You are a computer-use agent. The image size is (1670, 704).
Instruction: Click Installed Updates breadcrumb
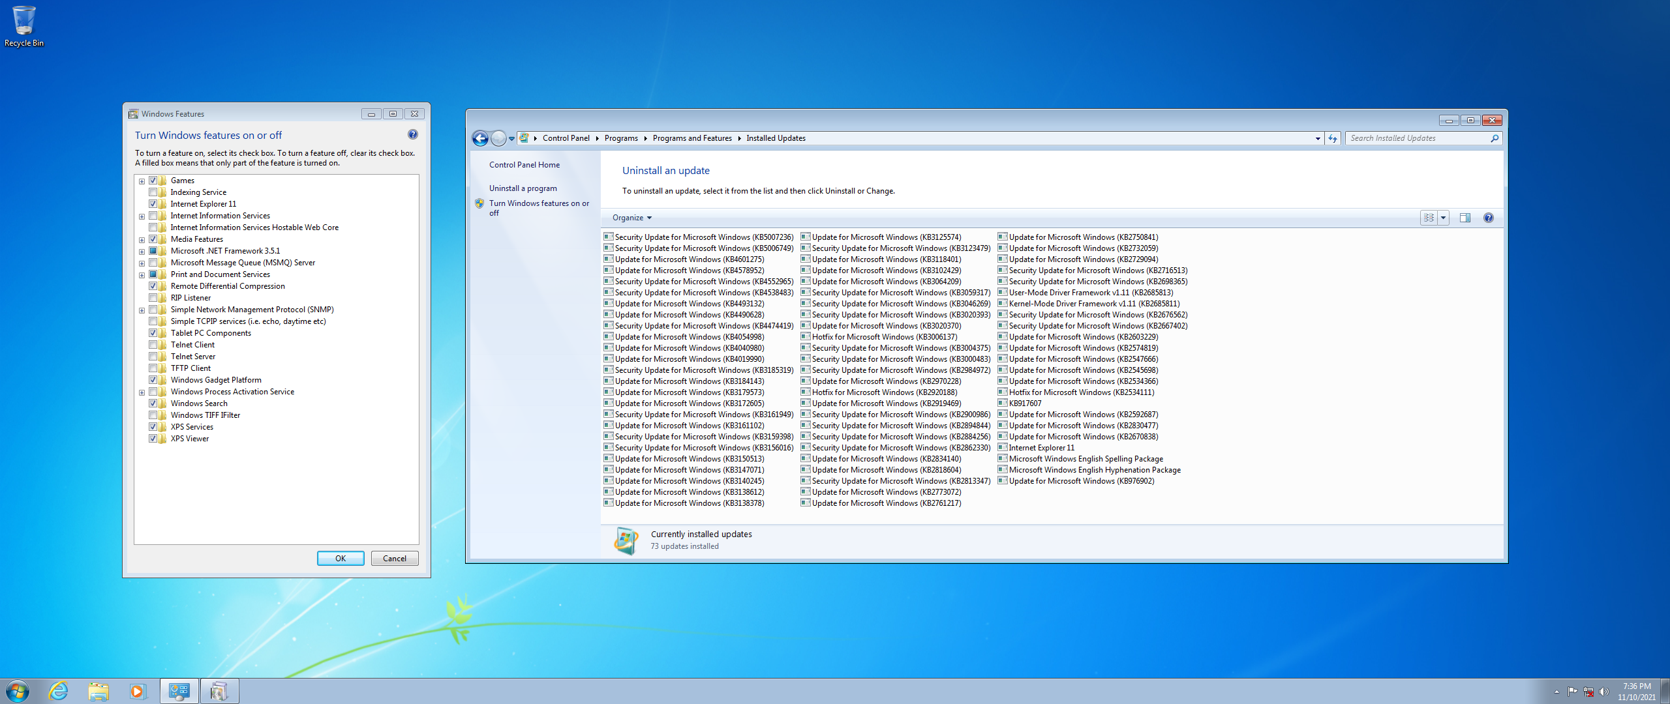click(776, 138)
